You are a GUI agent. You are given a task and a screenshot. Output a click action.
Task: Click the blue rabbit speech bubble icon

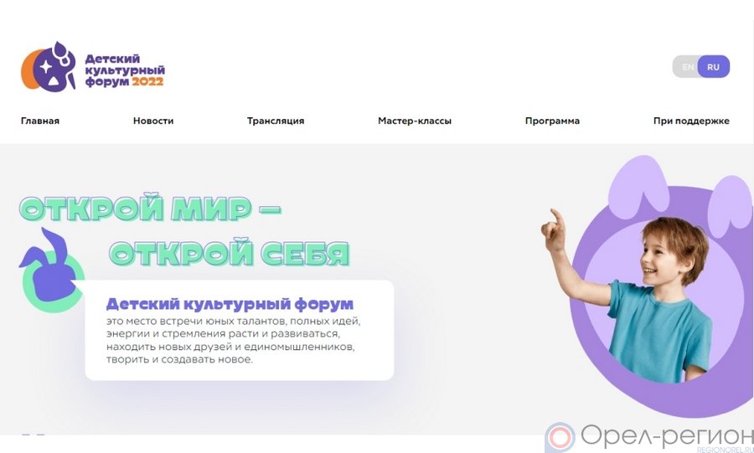click(x=51, y=270)
